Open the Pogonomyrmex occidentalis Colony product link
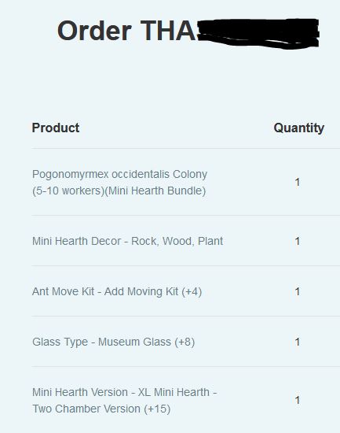Screen dimensions: 340x433 119,183
